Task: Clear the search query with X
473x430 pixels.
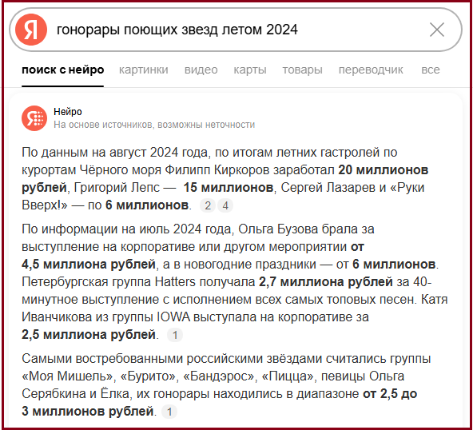Action: [x=436, y=30]
